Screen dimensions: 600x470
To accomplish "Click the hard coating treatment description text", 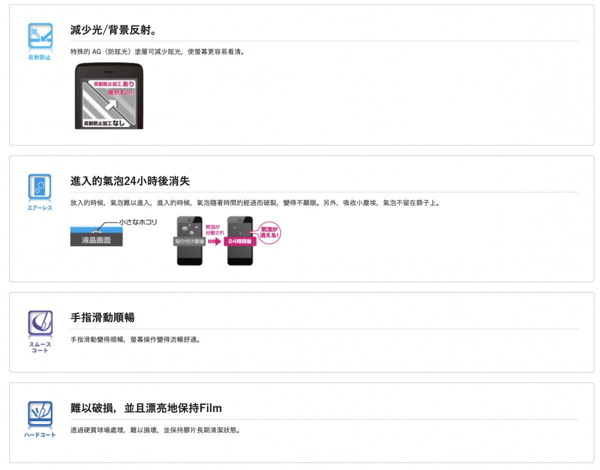I will click(155, 430).
